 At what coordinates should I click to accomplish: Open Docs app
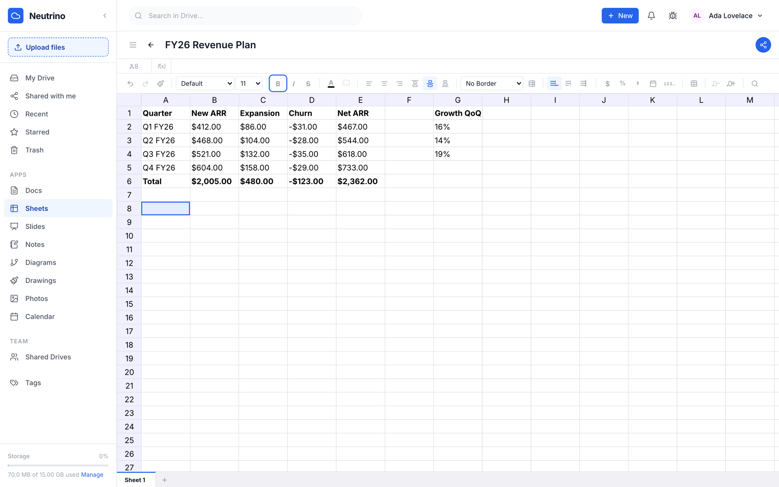click(x=58, y=191)
